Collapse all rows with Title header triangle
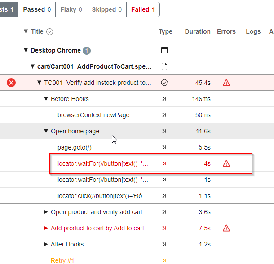This screenshot has width=274, height=264. (26, 31)
